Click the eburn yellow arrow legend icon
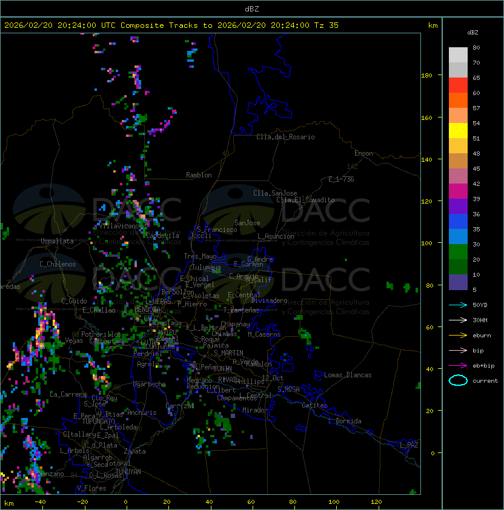This screenshot has width=504, height=510. click(x=458, y=336)
